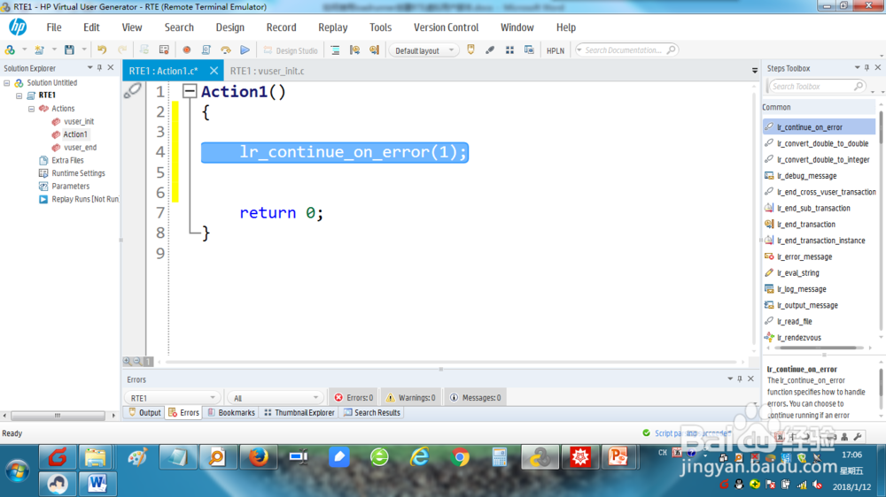This screenshot has width=886, height=497.
Task: Open Parameters in Solution Explorer
Action: click(70, 187)
